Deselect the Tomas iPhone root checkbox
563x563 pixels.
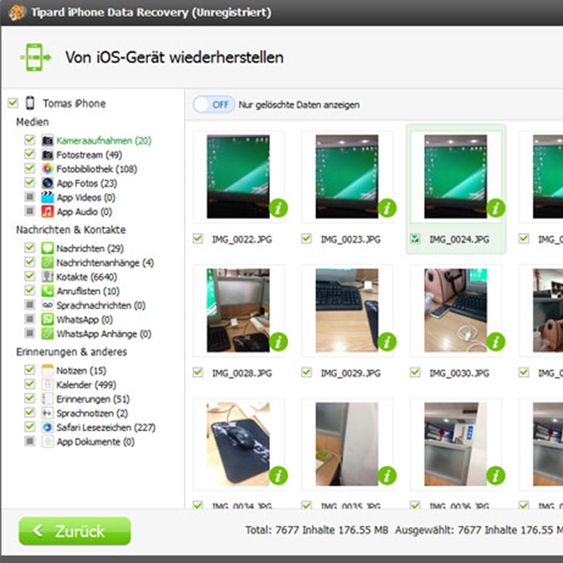point(12,103)
